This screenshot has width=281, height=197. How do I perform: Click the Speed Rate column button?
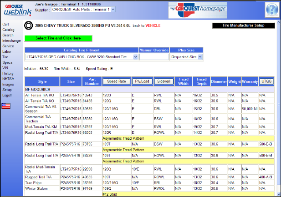pyautogui.click(x=117, y=81)
